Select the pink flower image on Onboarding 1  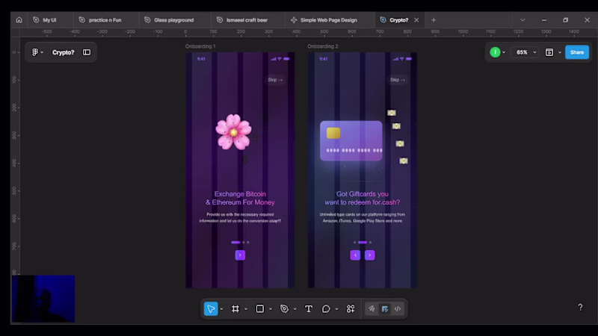tap(233, 132)
